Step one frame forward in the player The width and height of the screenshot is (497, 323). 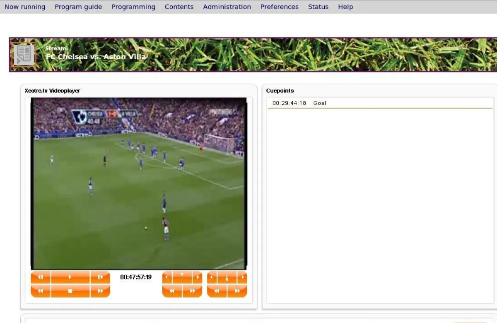point(101,277)
